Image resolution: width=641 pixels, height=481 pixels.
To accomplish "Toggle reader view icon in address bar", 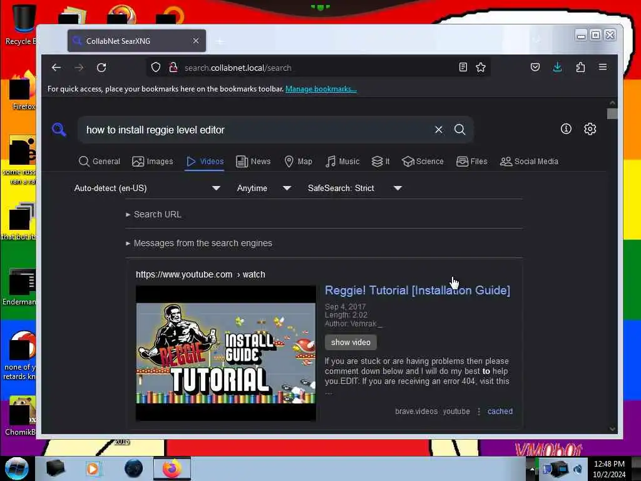I will point(463,68).
